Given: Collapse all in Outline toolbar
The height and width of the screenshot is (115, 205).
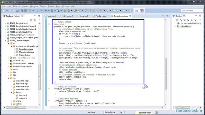Looking at the screenshot, I should point(177,20).
